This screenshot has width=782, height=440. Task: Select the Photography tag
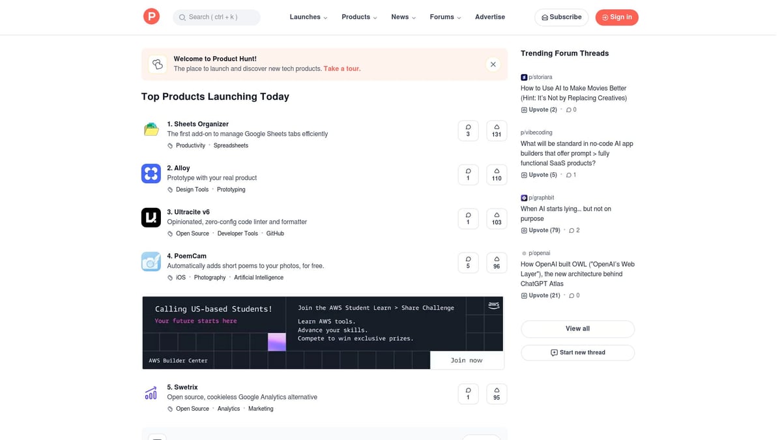(x=210, y=278)
